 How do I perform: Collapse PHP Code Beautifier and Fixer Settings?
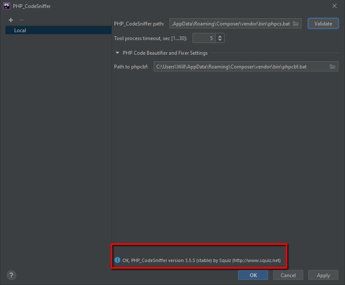click(117, 53)
